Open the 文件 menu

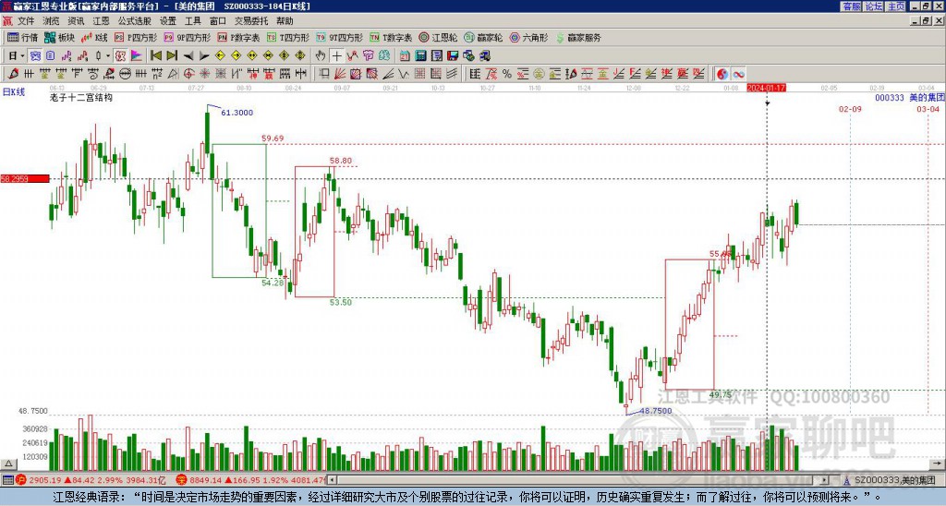click(26, 21)
